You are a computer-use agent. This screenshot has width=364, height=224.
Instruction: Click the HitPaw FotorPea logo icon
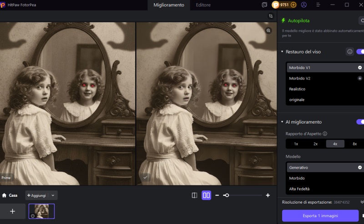[2, 5]
